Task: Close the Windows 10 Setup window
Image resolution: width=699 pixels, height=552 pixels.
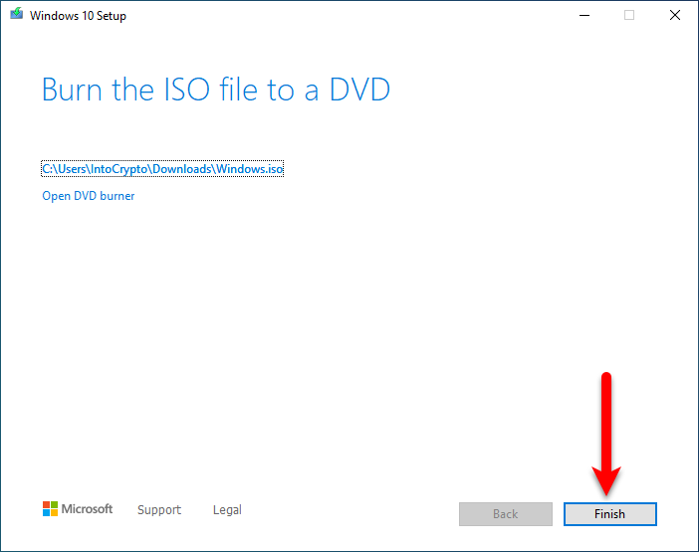Action: click(675, 16)
